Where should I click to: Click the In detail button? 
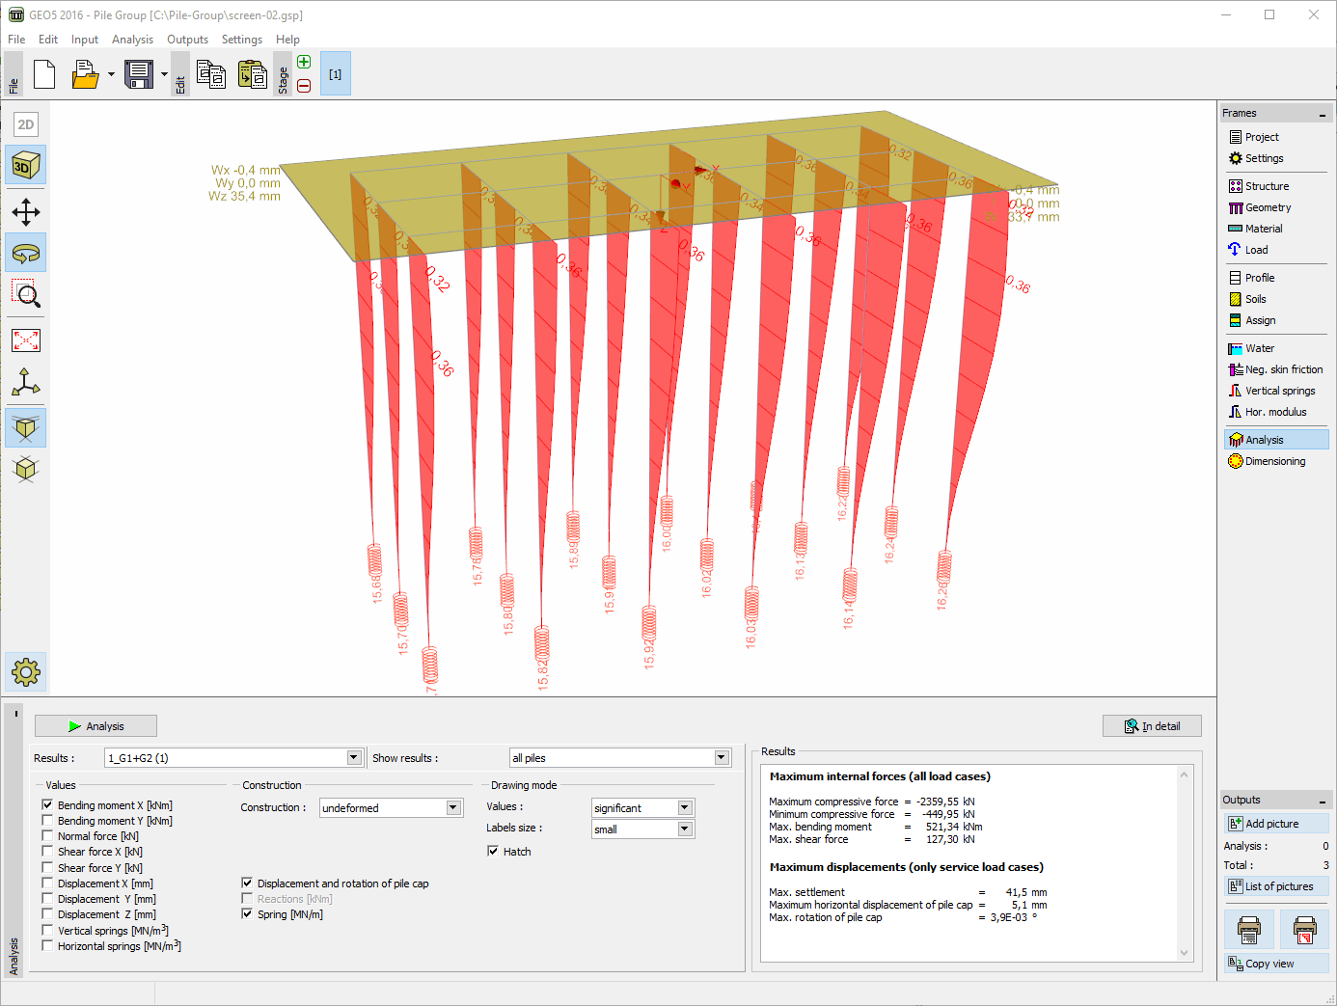pos(1152,726)
